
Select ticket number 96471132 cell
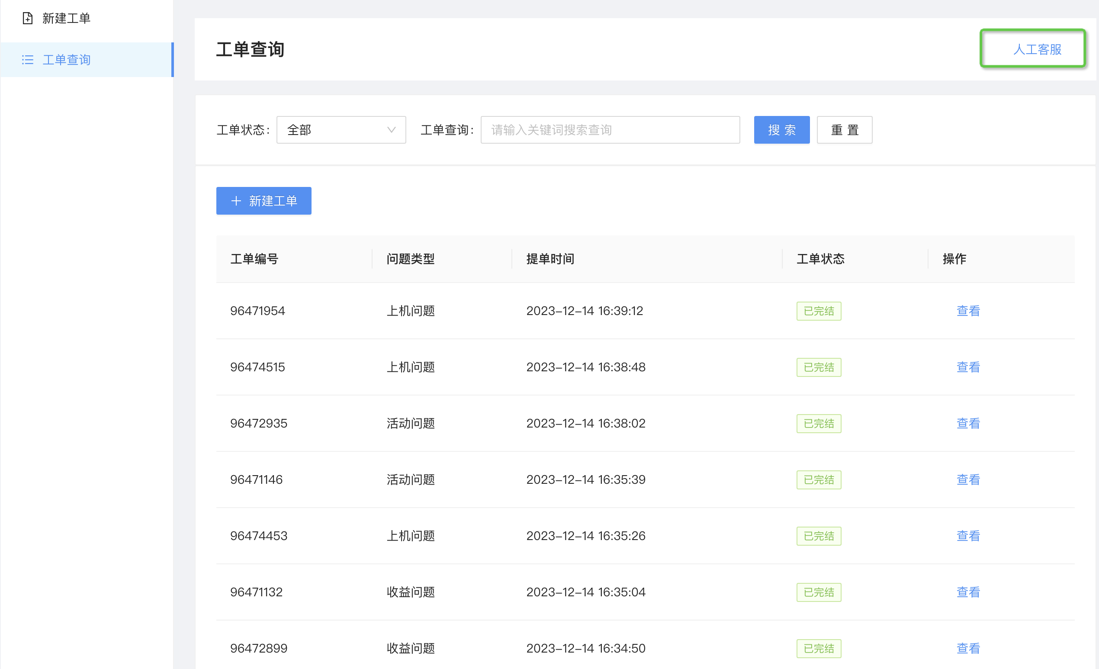pos(257,592)
